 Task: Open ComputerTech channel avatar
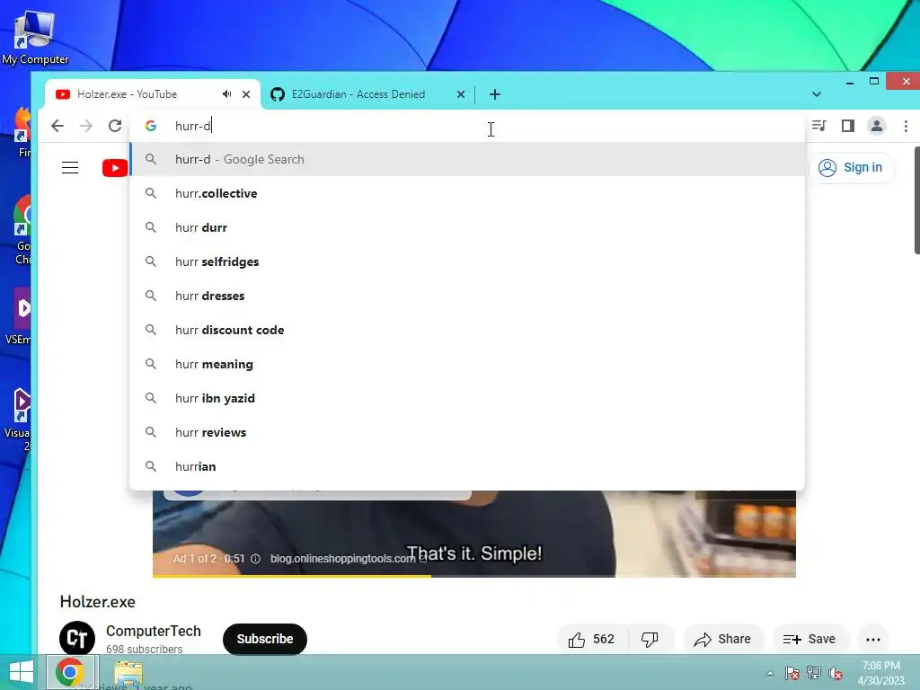[77, 639]
